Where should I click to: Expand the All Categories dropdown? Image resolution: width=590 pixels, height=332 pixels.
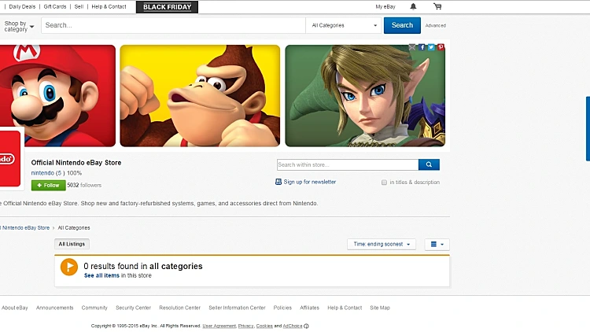[x=344, y=25]
